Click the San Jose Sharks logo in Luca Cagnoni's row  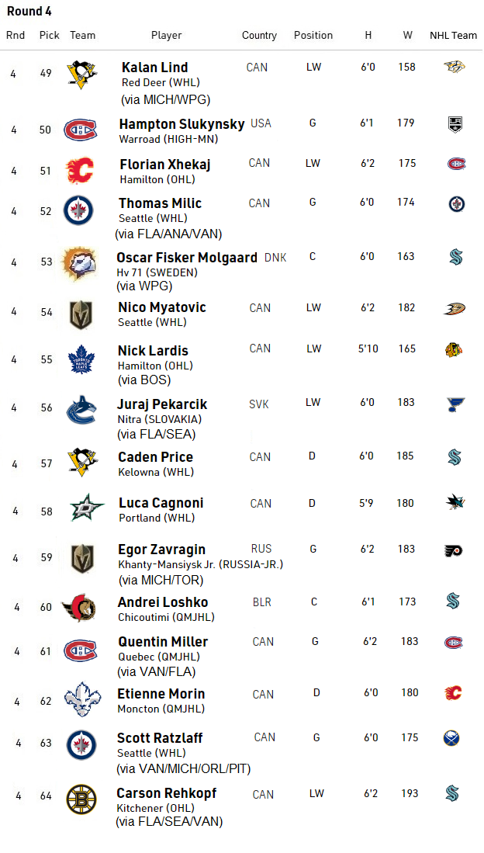[455, 503]
